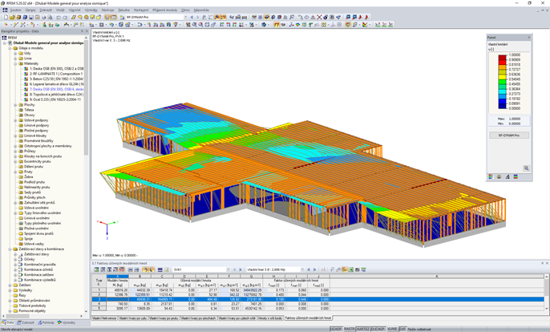Toggle the left view mode button before module dropdown
This screenshot has height=332, width=550.
tap(107, 17)
